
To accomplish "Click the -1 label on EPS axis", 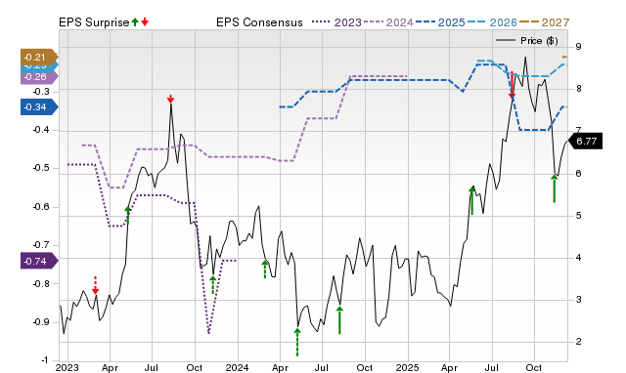I will tap(45, 360).
